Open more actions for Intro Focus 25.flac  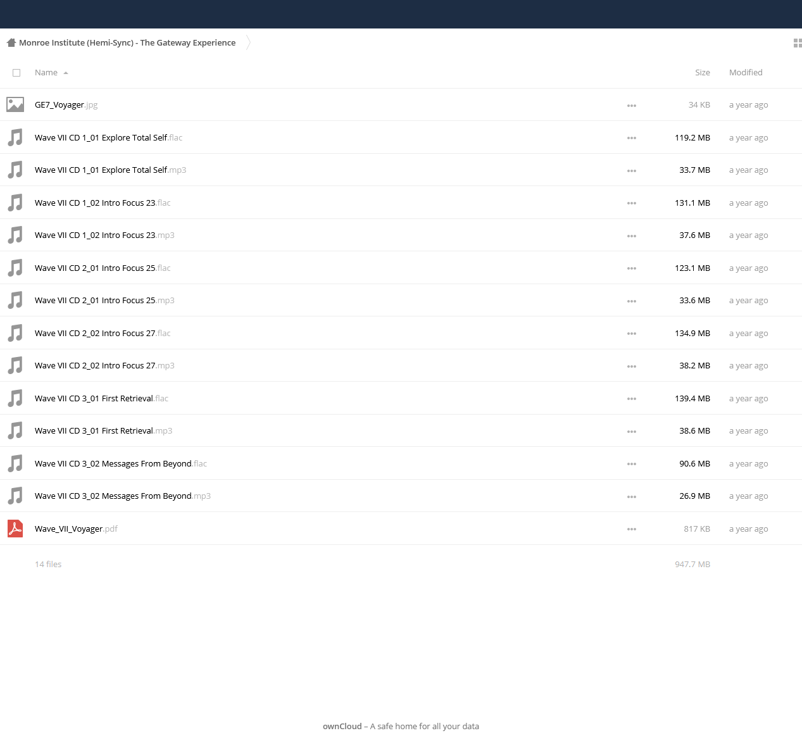pos(632,268)
